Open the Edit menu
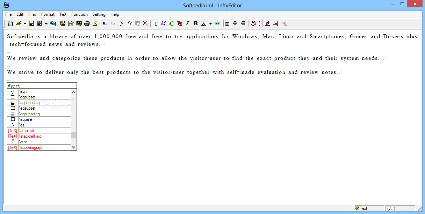The width and height of the screenshot is (425, 214). tap(20, 14)
